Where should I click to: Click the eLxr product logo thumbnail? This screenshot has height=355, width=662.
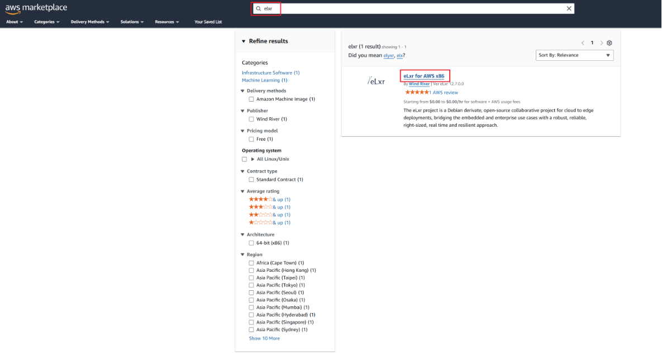click(x=375, y=80)
